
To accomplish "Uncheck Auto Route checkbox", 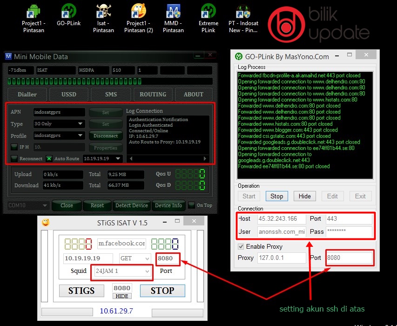I will [x=49, y=158].
